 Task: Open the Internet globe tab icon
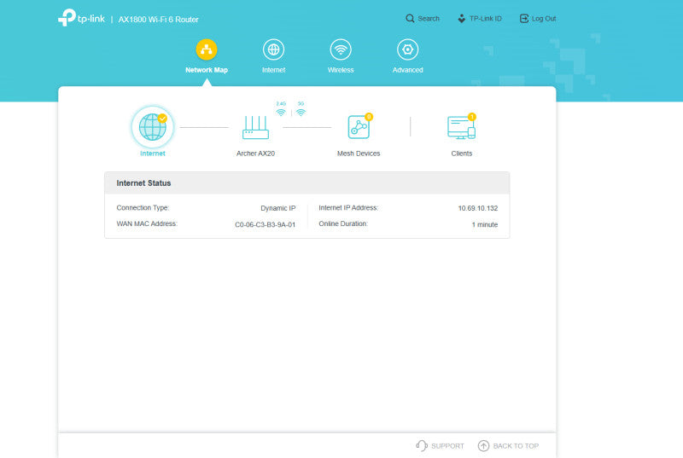[273, 49]
